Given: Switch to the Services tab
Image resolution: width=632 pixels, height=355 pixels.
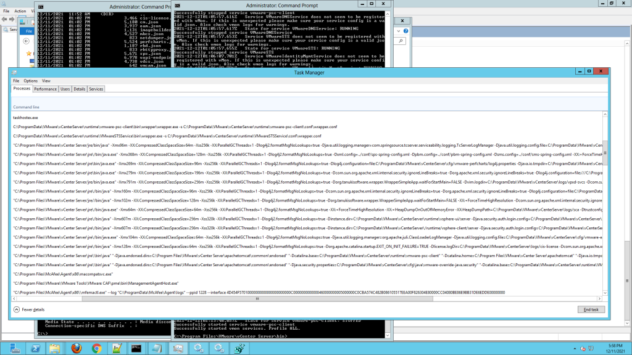Looking at the screenshot, I should click(x=96, y=89).
